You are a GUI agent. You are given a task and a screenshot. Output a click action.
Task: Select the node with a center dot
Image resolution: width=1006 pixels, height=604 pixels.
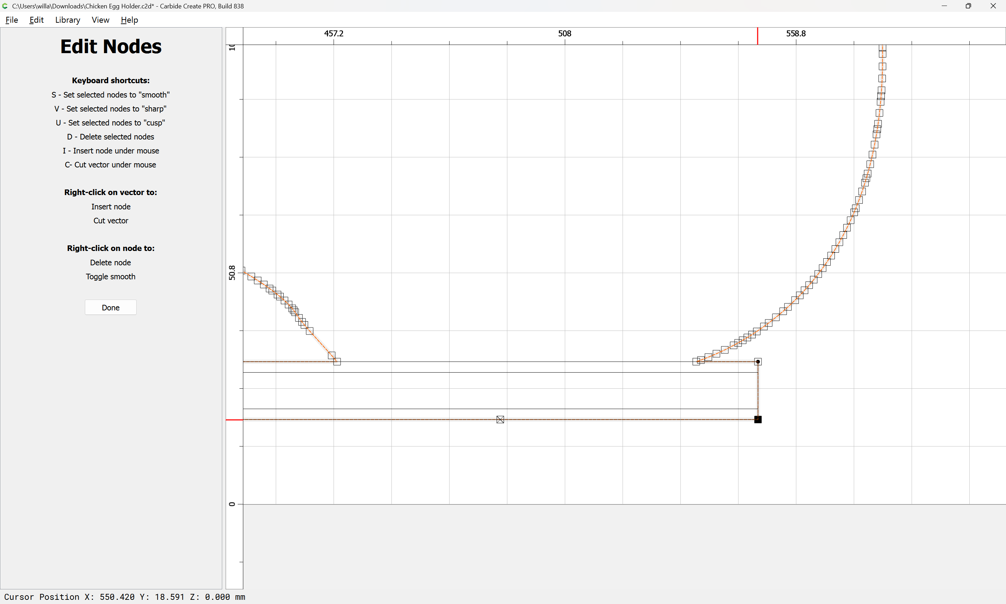coord(758,361)
